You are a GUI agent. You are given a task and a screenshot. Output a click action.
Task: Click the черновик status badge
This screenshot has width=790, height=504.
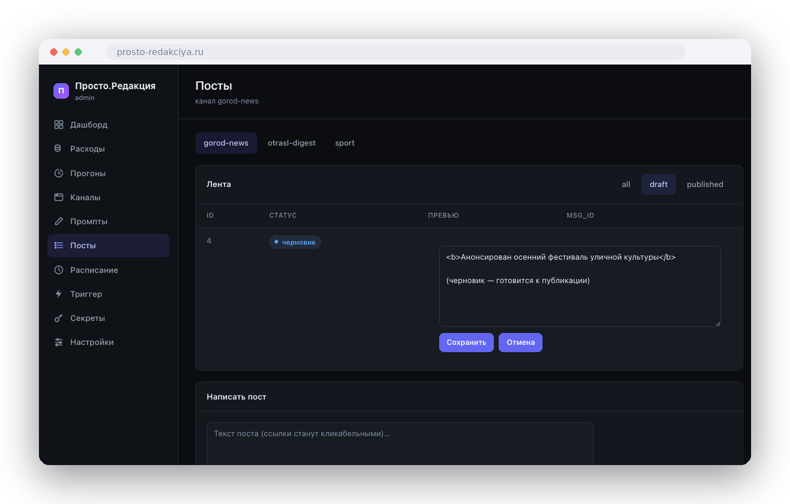(295, 242)
